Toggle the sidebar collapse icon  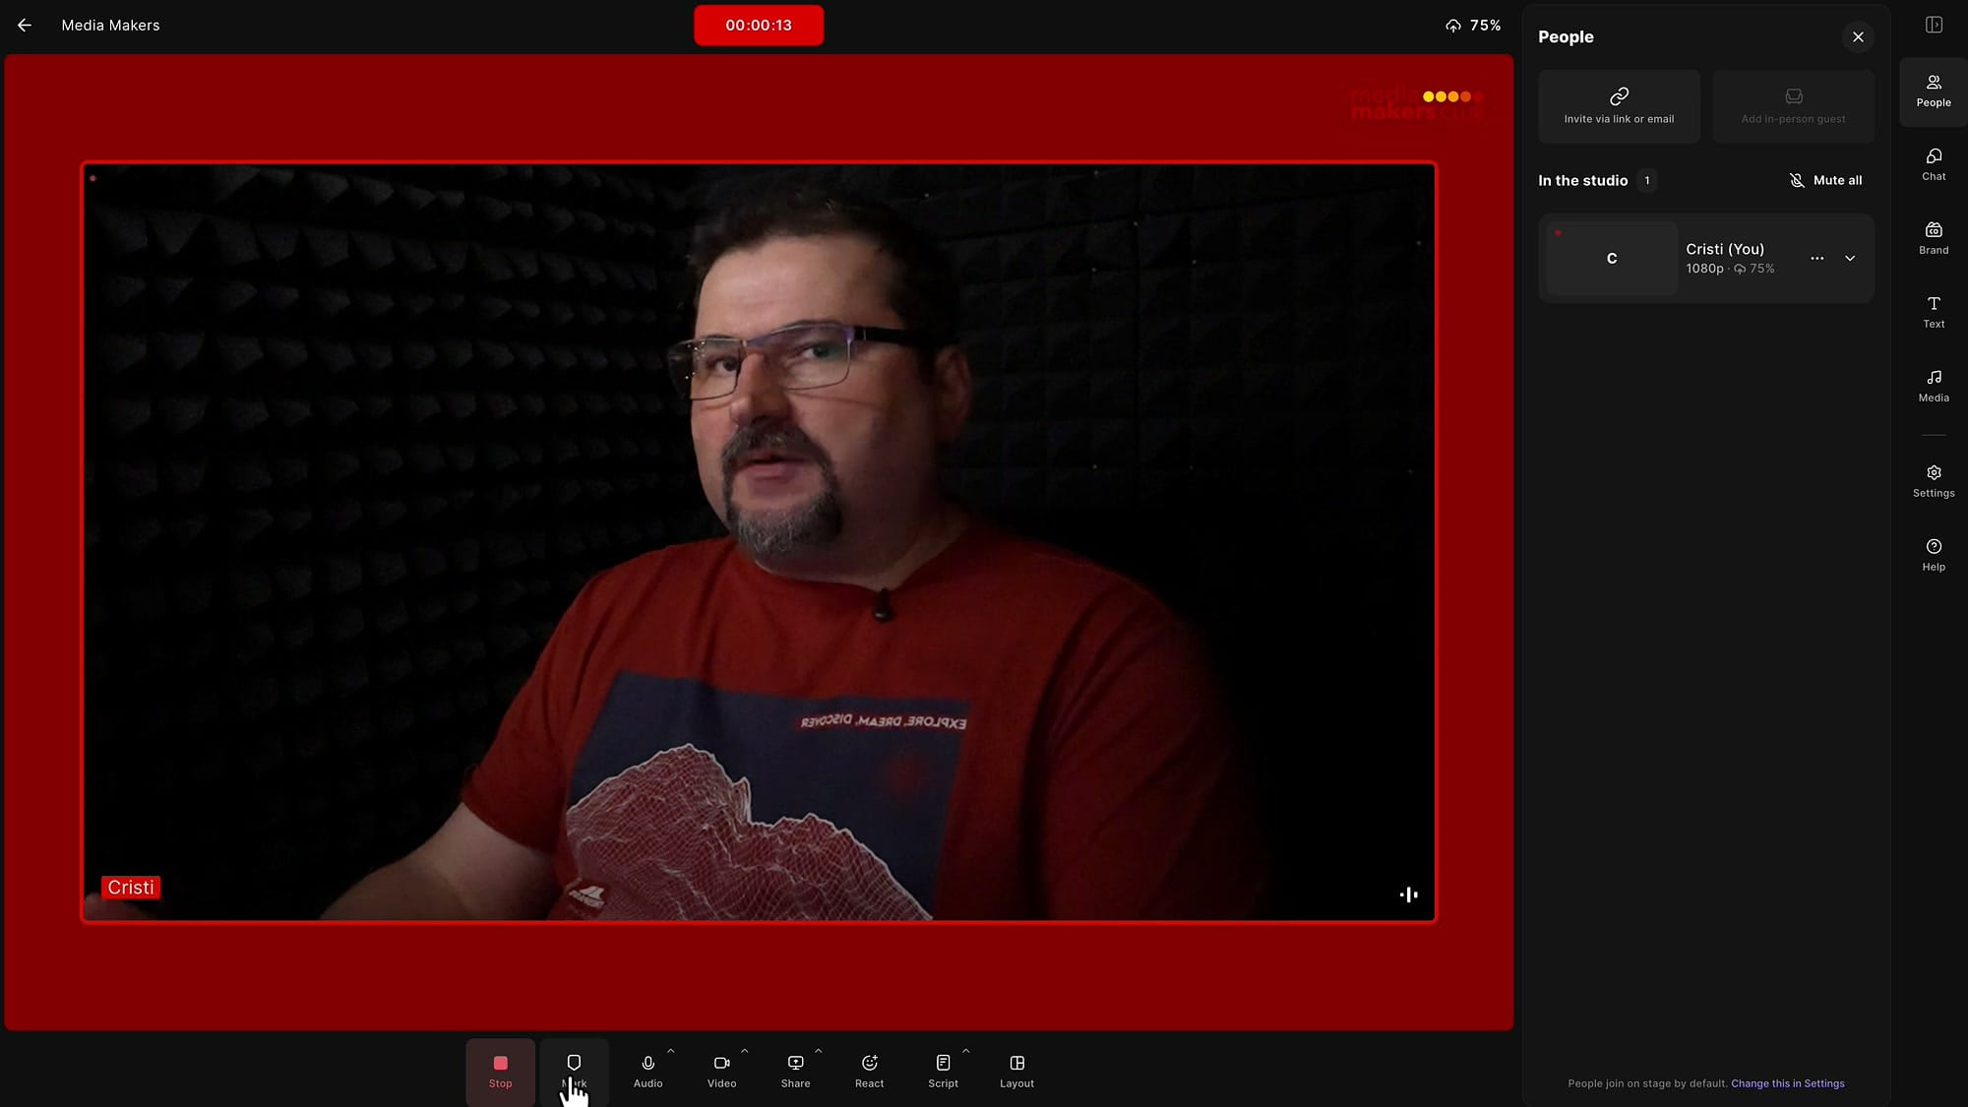(x=1934, y=25)
